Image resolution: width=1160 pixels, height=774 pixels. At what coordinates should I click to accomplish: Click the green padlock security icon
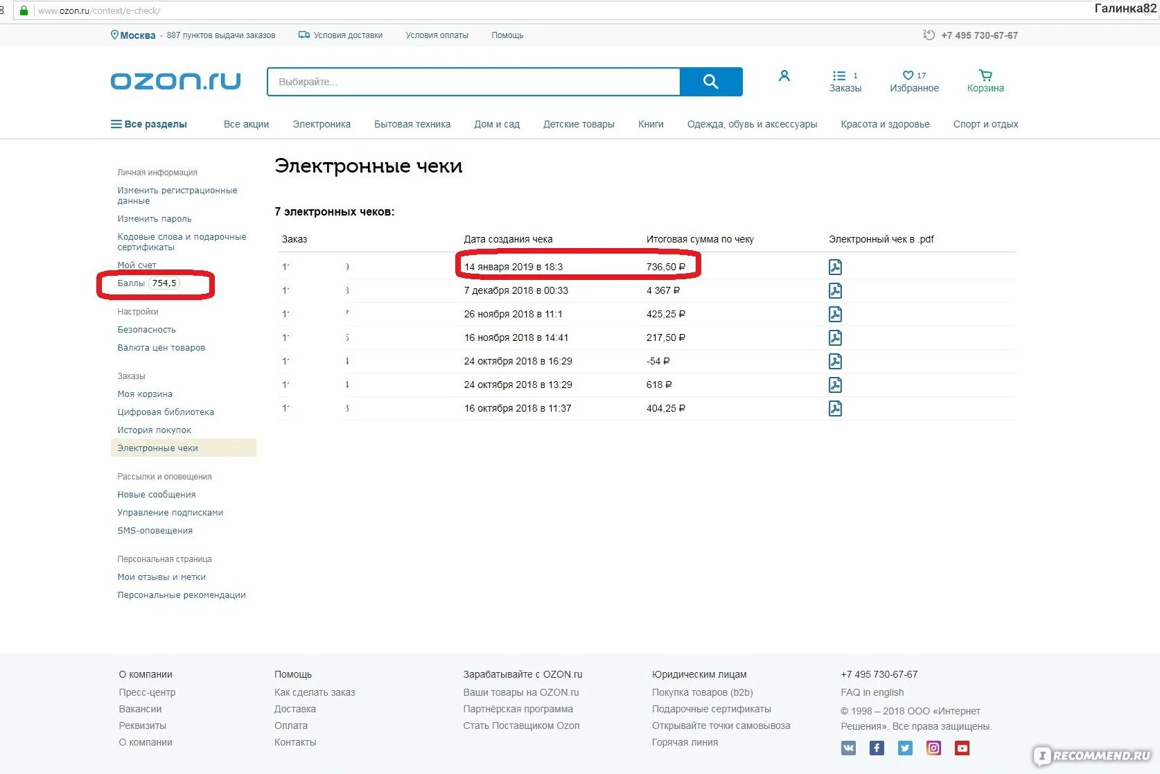click(x=24, y=10)
